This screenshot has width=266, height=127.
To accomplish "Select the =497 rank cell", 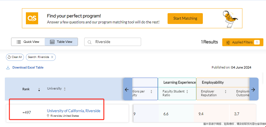I will [27, 112].
